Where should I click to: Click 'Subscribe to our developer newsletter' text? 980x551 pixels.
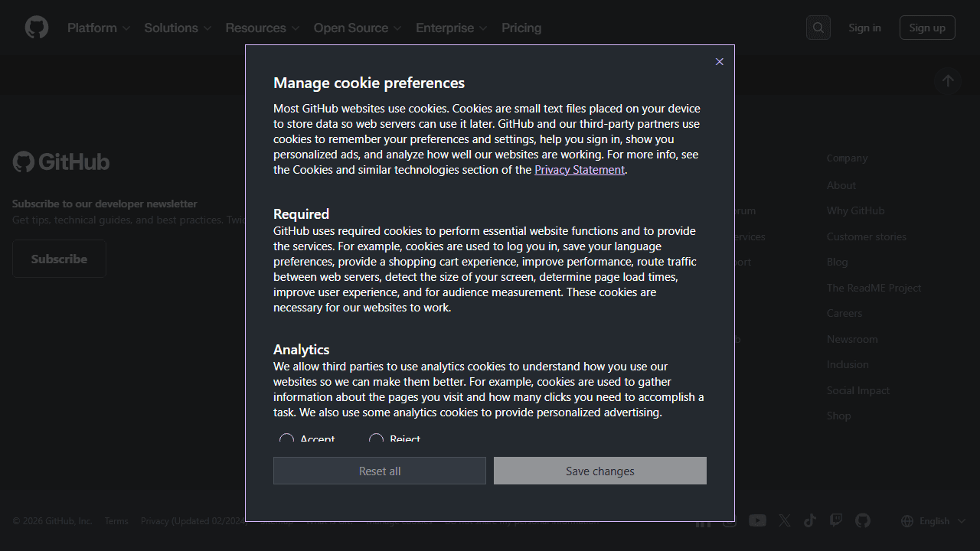pos(105,204)
